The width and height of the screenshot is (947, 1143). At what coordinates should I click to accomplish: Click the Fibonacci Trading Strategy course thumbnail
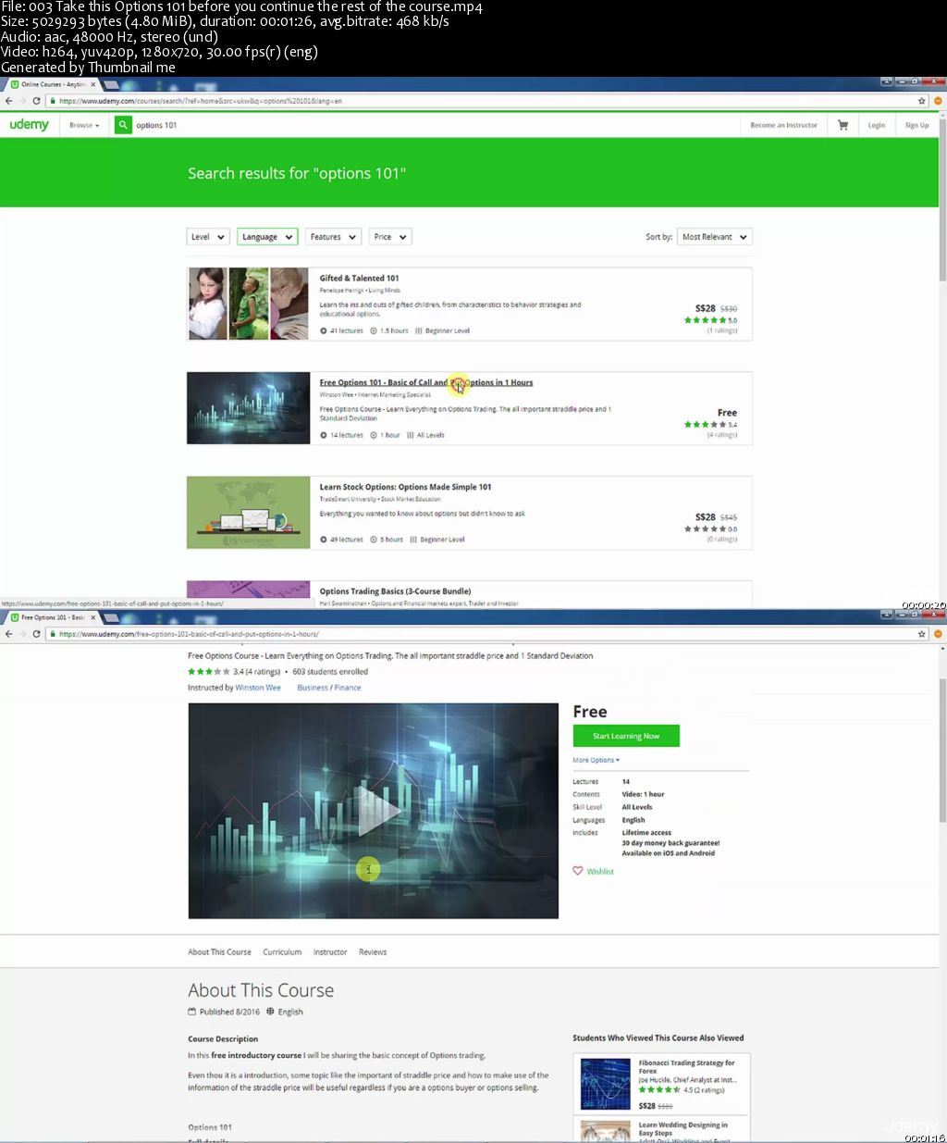605,1084
